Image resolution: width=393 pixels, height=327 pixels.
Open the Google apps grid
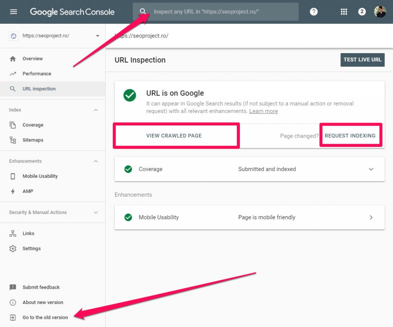point(344,12)
